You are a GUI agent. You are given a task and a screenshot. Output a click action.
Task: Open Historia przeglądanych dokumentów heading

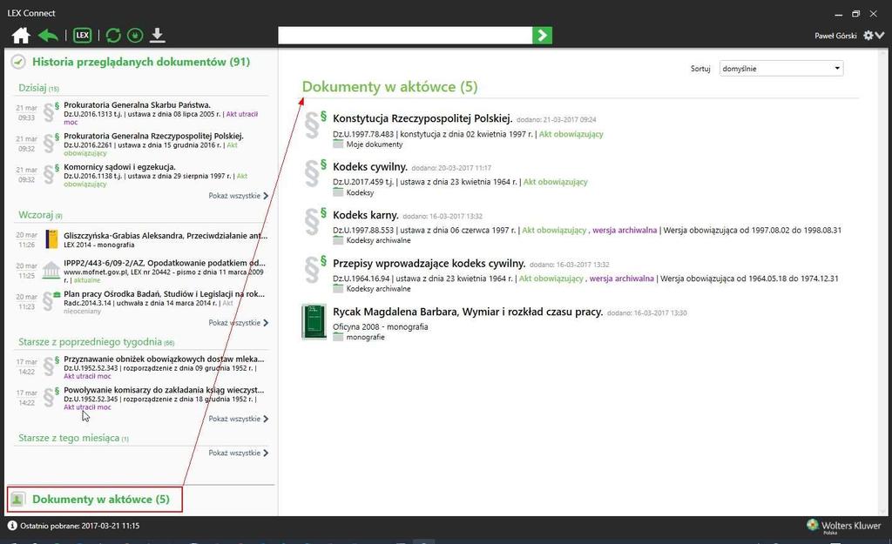pyautogui.click(x=141, y=62)
